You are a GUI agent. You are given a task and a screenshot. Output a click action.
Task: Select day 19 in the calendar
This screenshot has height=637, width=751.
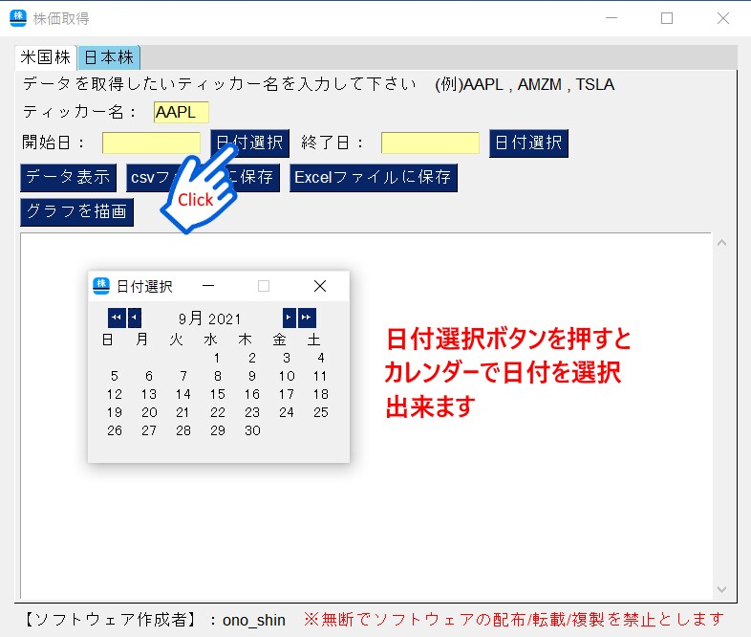click(x=115, y=412)
